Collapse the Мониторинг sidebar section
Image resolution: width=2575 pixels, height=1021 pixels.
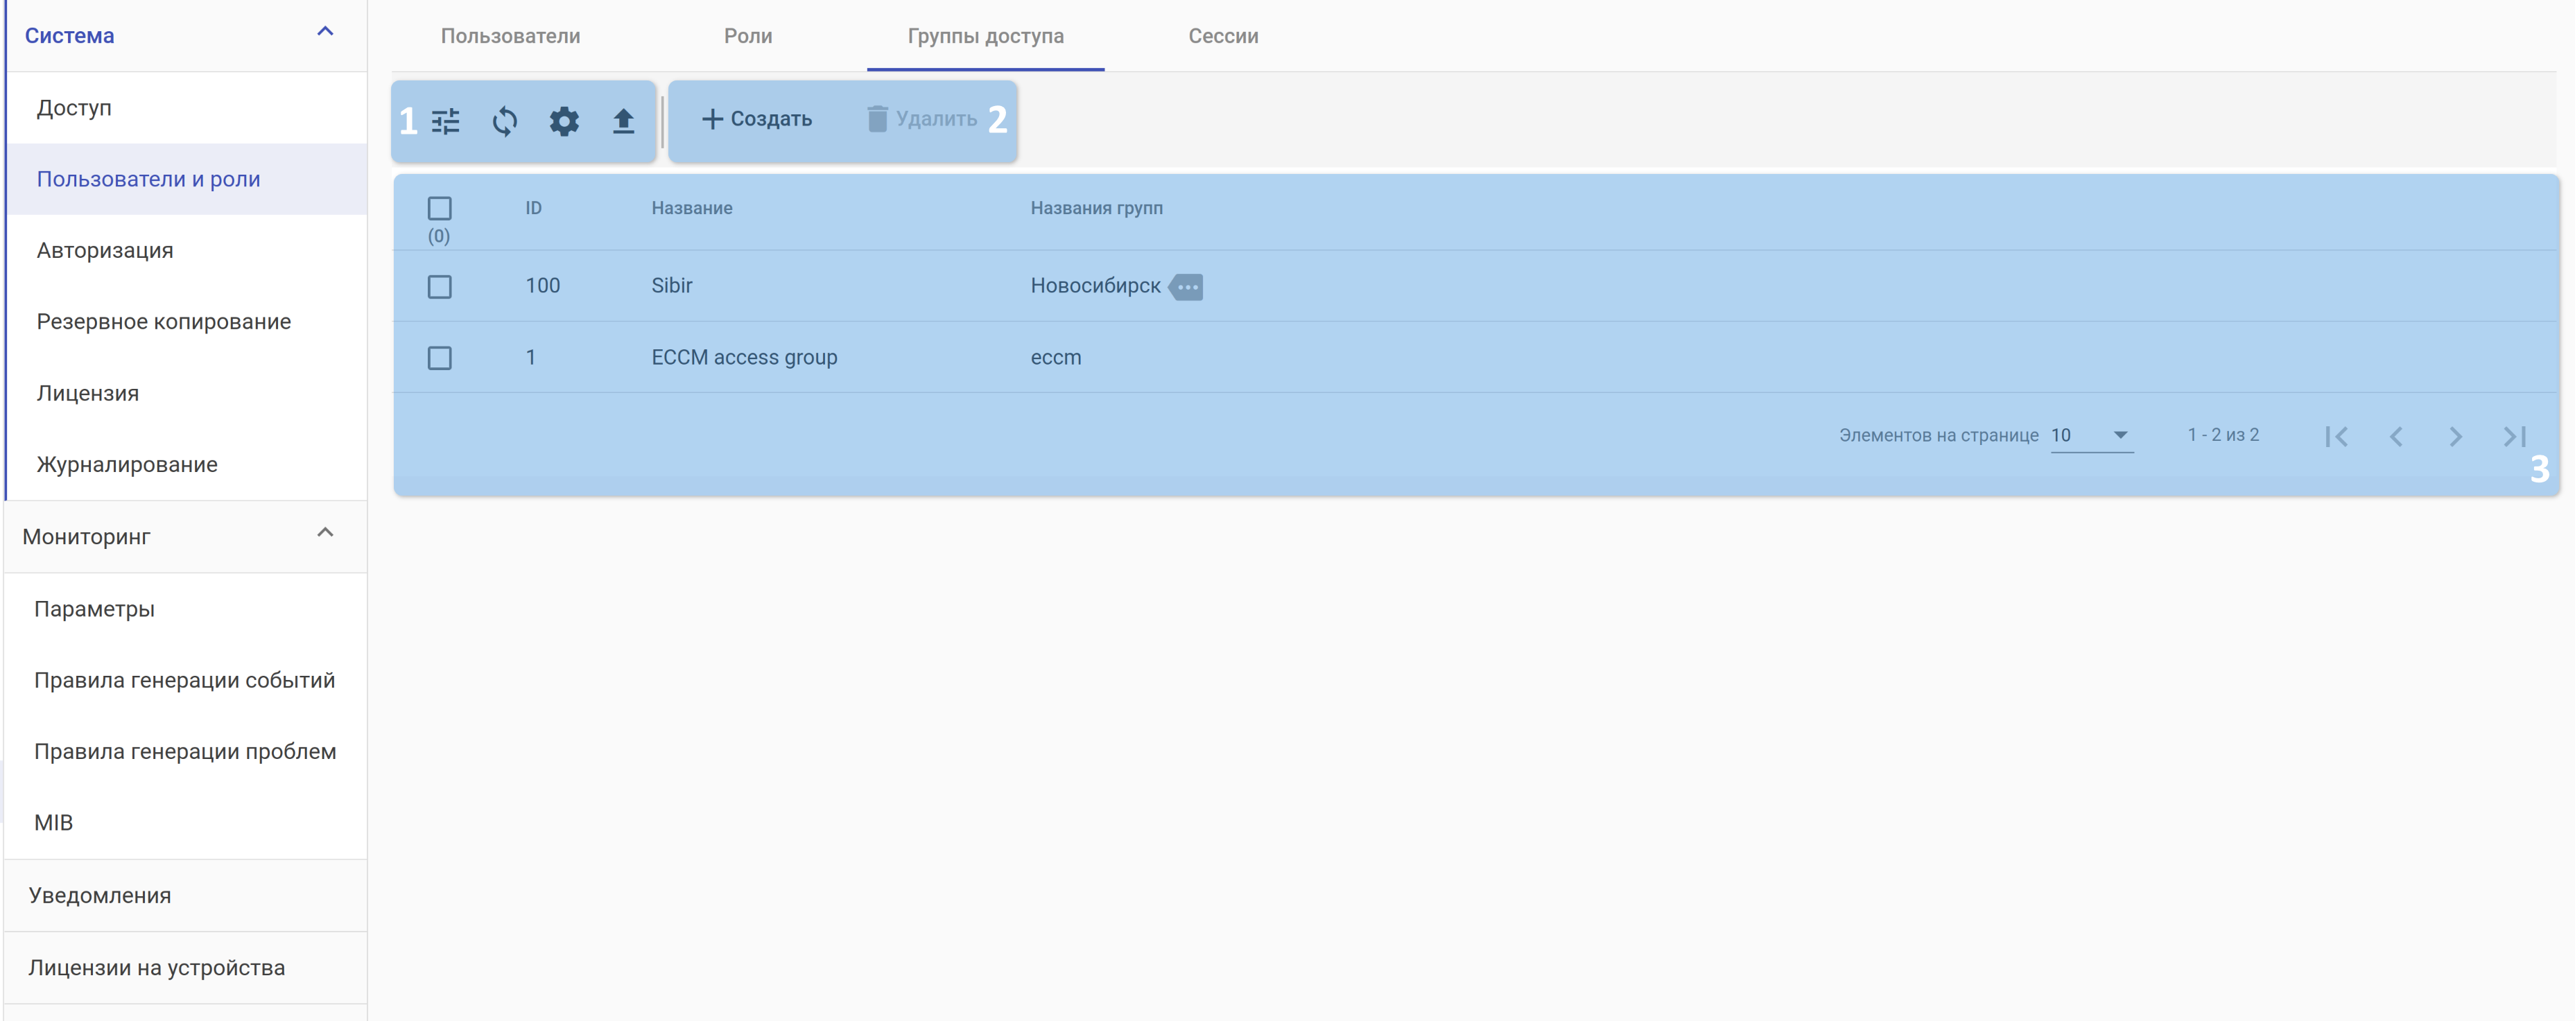325,534
